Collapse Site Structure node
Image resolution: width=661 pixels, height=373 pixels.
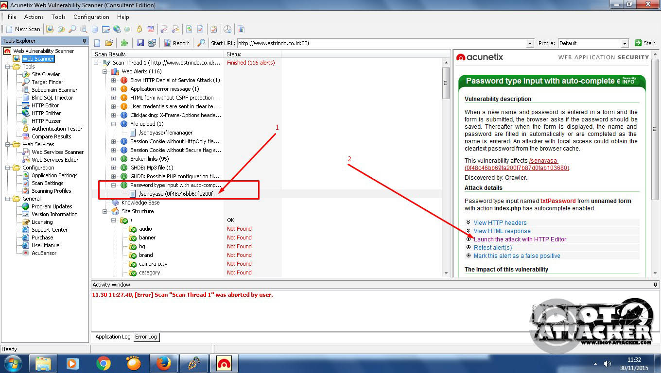click(105, 211)
